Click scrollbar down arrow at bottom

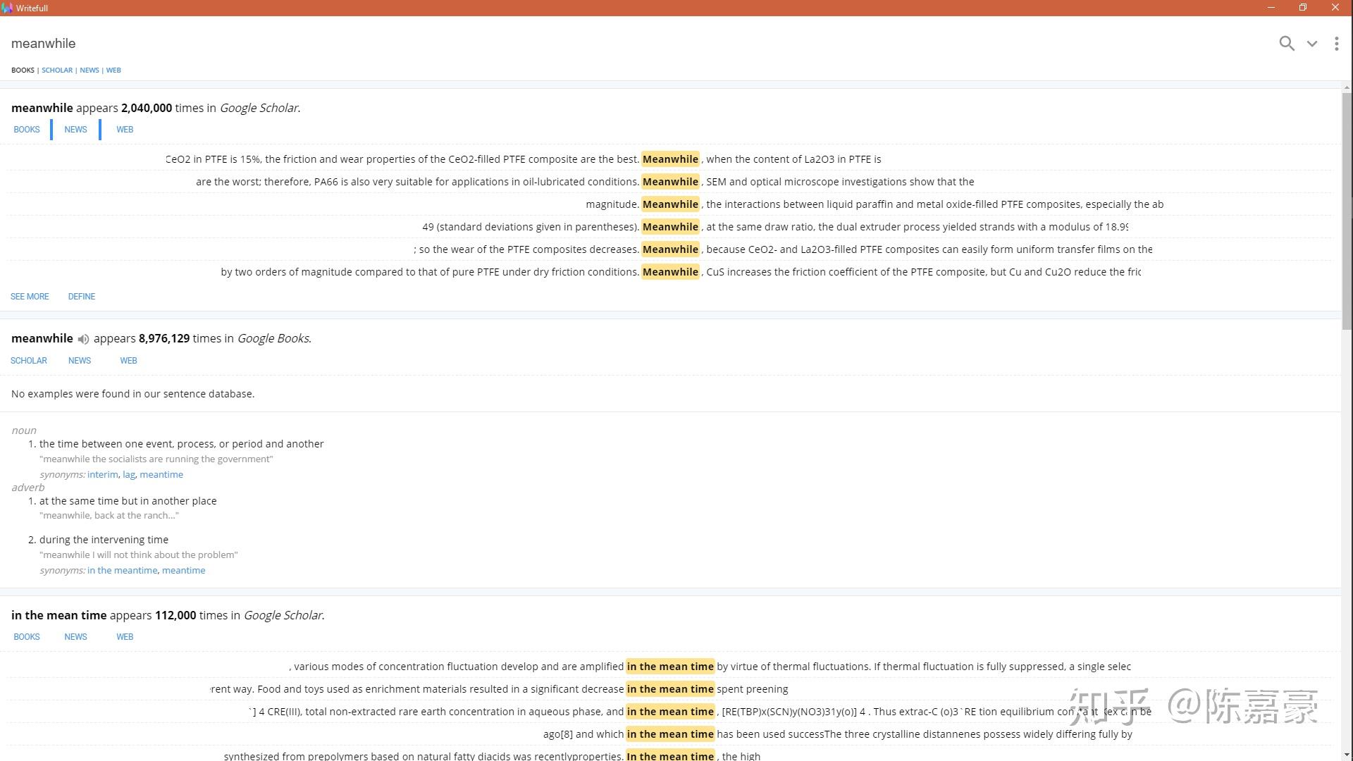click(x=1347, y=755)
